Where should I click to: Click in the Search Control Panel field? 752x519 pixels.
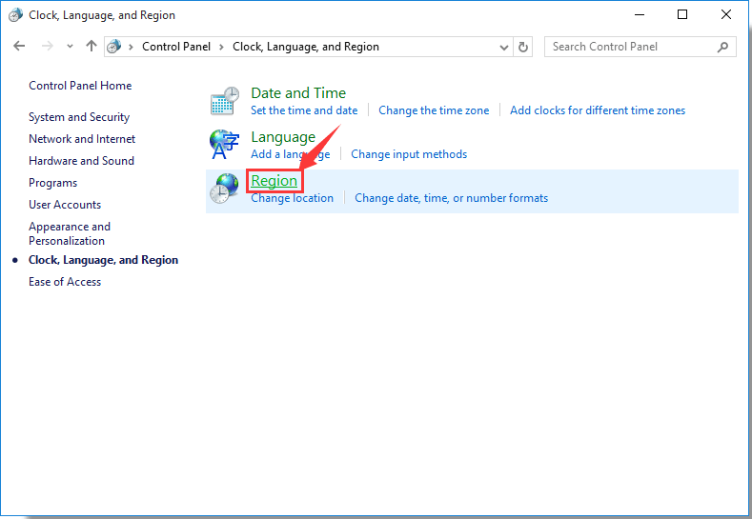629,47
